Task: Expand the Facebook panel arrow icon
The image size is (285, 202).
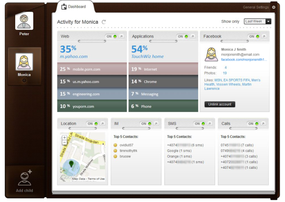Action: 264,37
